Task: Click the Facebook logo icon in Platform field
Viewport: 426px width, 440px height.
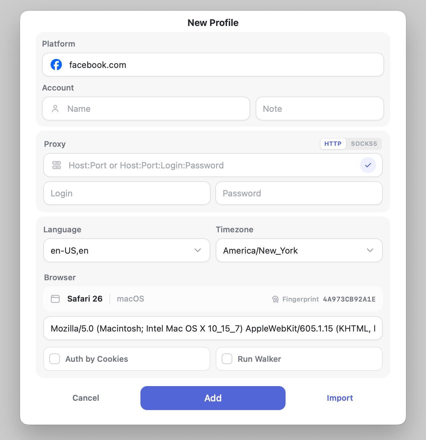Action: [56, 65]
